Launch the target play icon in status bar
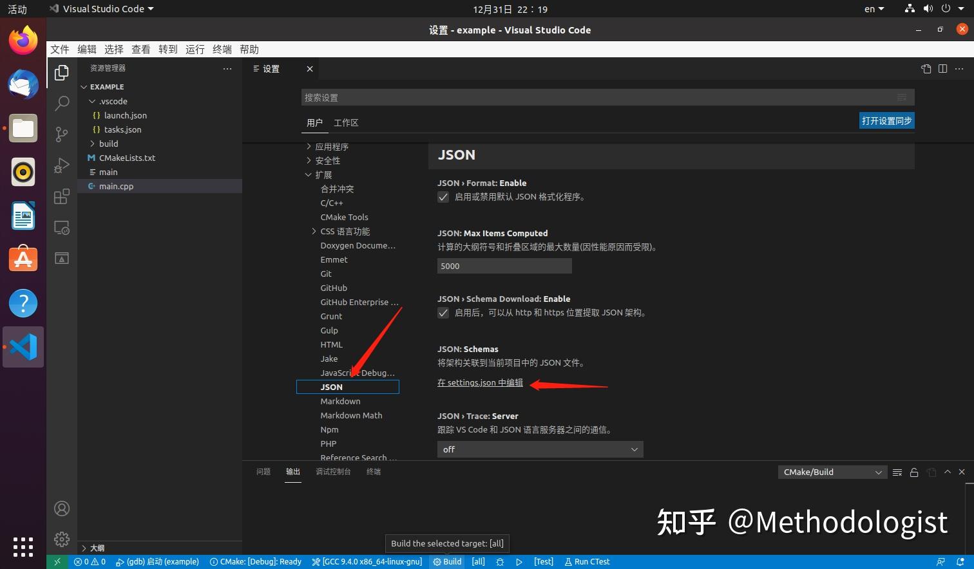The width and height of the screenshot is (974, 569). point(519,562)
